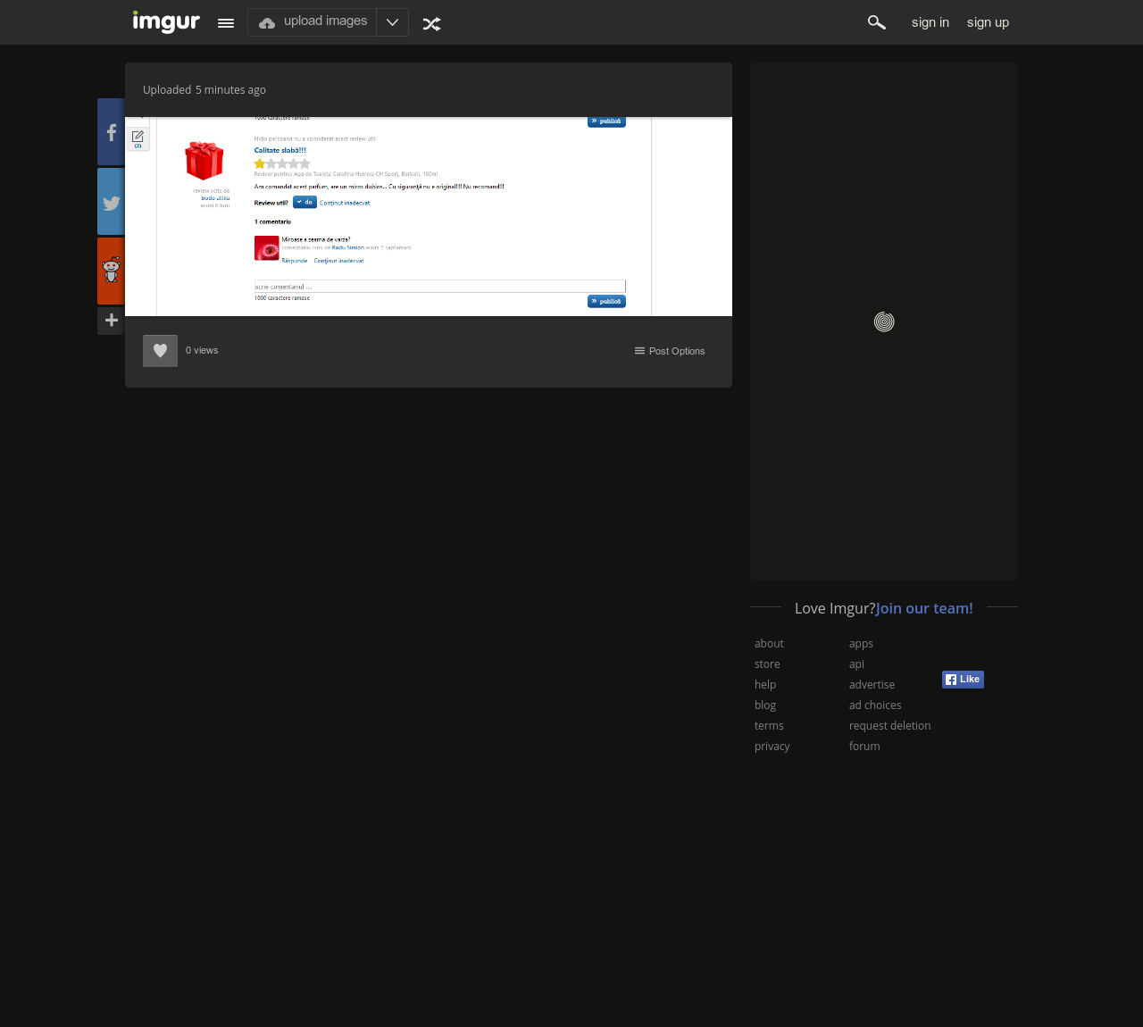Share the post on Reddit

click(111, 271)
